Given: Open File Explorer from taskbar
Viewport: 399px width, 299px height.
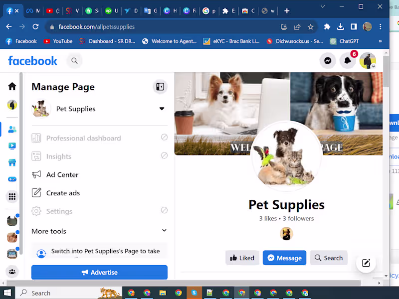Looking at the screenshot, I should (x=163, y=293).
